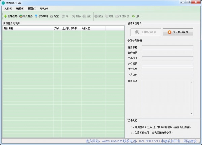This screenshot has width=202, height=145.
Task: Click the 导出 (export) toolbar icon
Action: click(x=63, y=16)
